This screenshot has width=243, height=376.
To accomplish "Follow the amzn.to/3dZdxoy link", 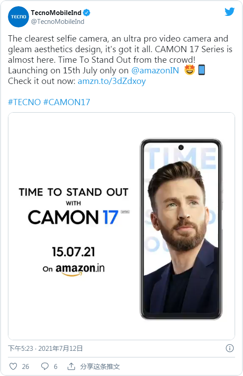I will point(112,81).
